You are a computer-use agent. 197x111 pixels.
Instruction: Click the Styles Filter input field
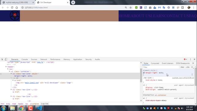[x=161, y=67]
